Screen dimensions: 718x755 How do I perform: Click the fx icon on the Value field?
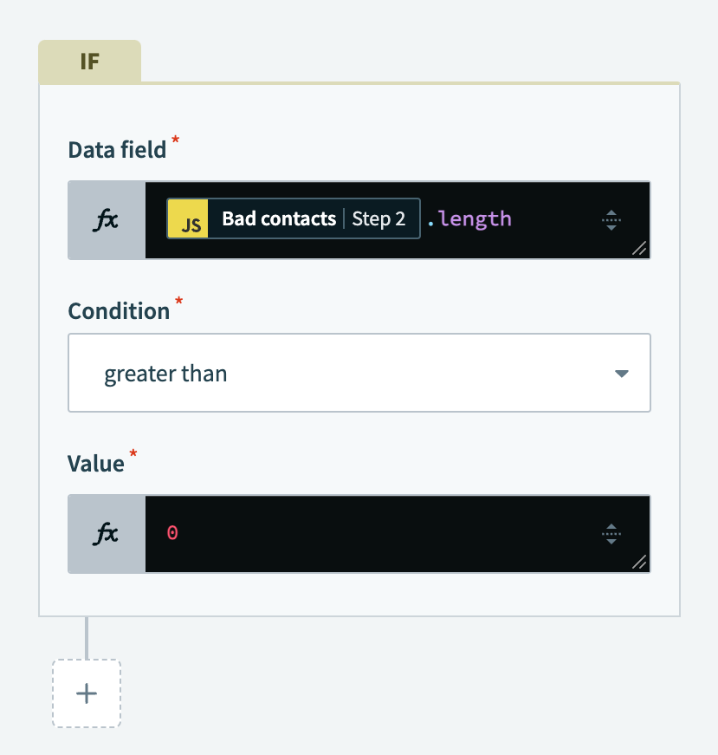(106, 534)
